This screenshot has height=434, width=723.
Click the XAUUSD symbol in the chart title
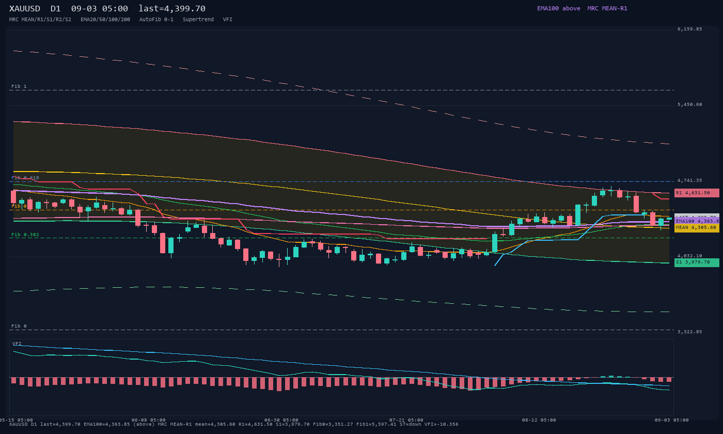pyautogui.click(x=25, y=9)
